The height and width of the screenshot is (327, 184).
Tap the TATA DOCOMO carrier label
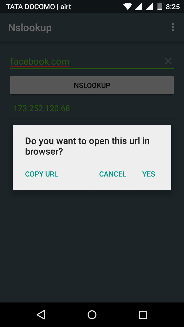30,7
